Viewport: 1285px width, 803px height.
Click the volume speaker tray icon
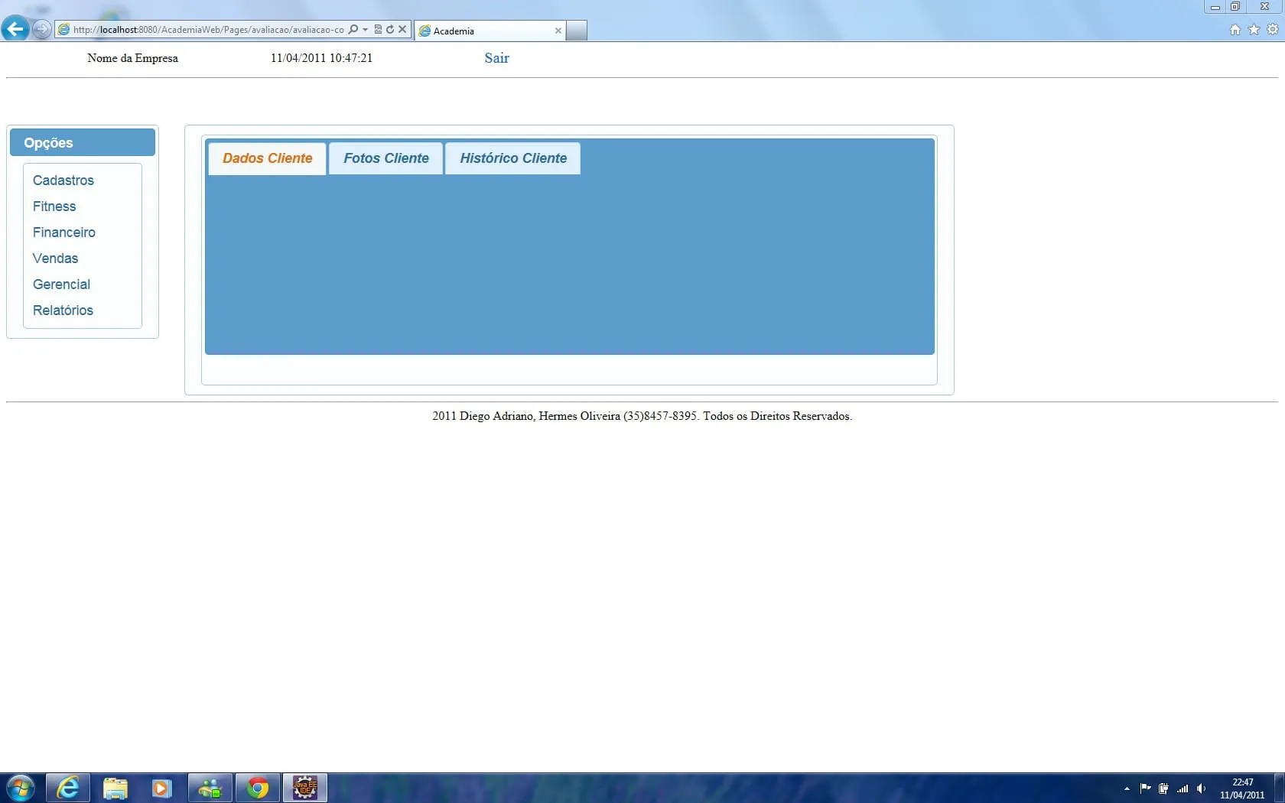point(1201,788)
